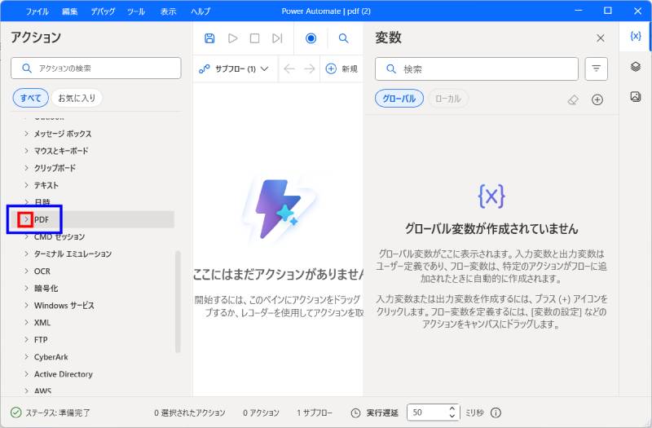Select the グローバル variables tab
This screenshot has height=428, width=652.
tap(399, 99)
